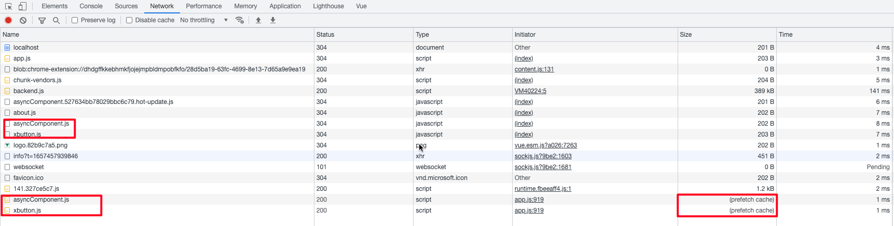Open the runtime.fbeeaff4.js:1 initiator link
The height and width of the screenshot is (226, 894).
tap(543, 189)
